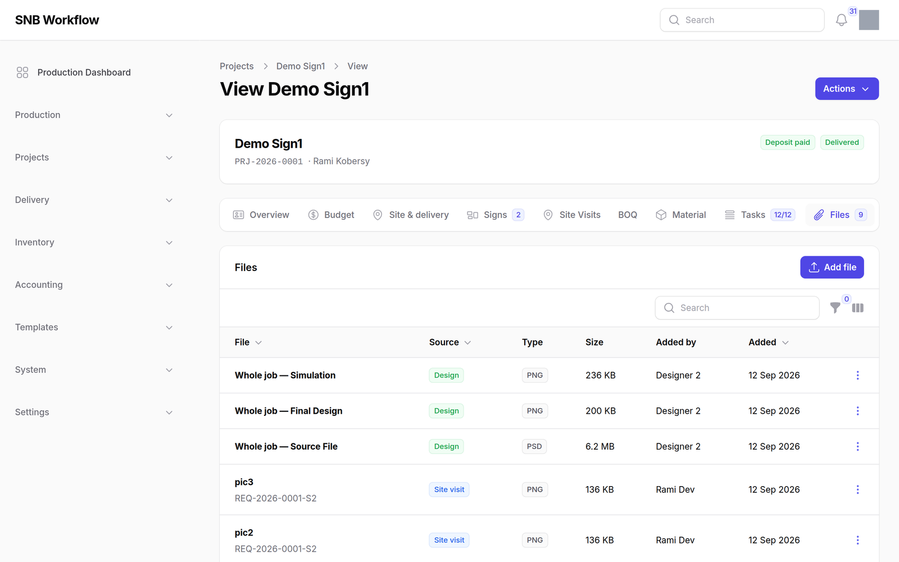The height and width of the screenshot is (562, 899).
Task: Switch to the BOQ tab
Action: pos(628,215)
